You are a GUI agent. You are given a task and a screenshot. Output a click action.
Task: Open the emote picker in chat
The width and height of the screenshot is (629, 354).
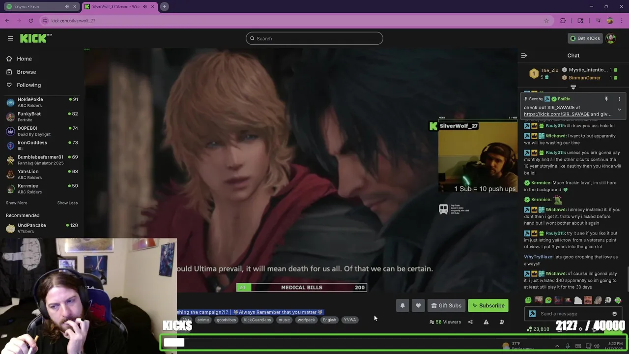[x=614, y=314]
